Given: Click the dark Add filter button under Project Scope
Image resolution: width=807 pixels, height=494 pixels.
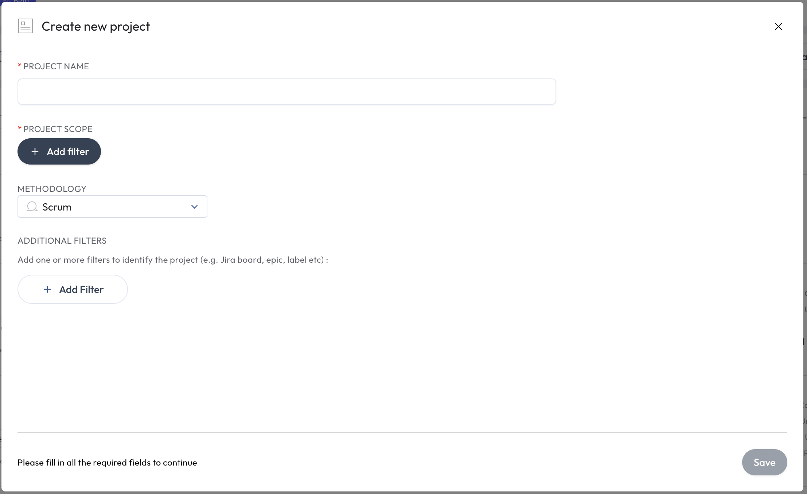Looking at the screenshot, I should point(59,151).
